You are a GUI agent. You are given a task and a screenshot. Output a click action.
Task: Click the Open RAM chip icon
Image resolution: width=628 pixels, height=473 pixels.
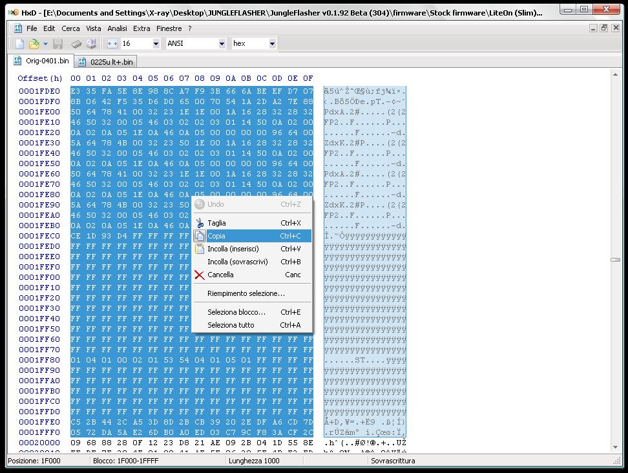76,44
